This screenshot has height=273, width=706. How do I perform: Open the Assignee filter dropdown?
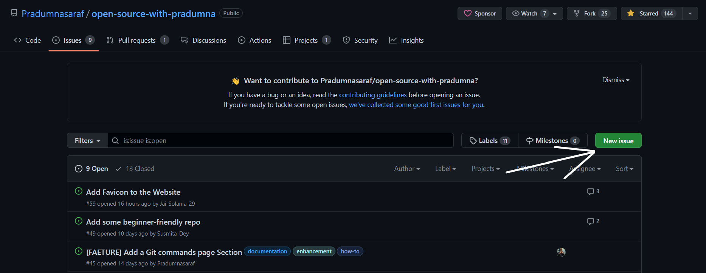click(585, 169)
